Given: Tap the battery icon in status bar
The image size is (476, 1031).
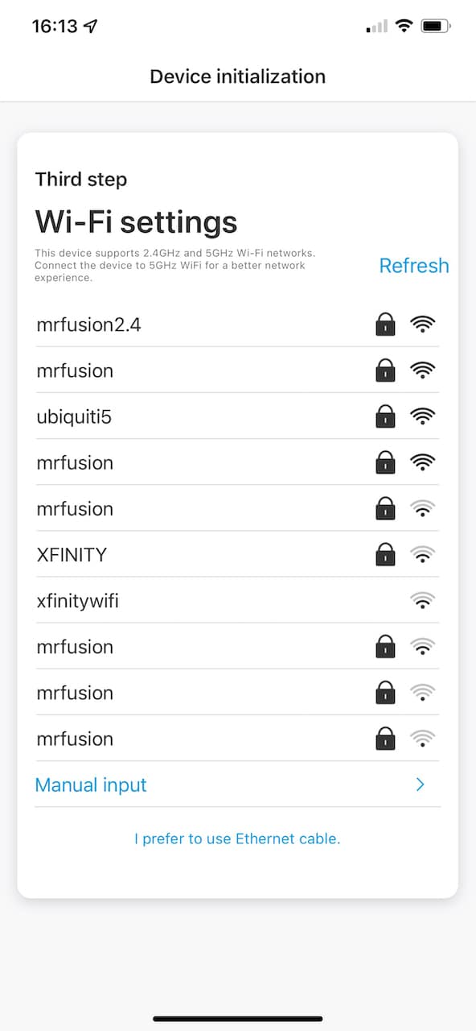Looking at the screenshot, I should pos(436,27).
